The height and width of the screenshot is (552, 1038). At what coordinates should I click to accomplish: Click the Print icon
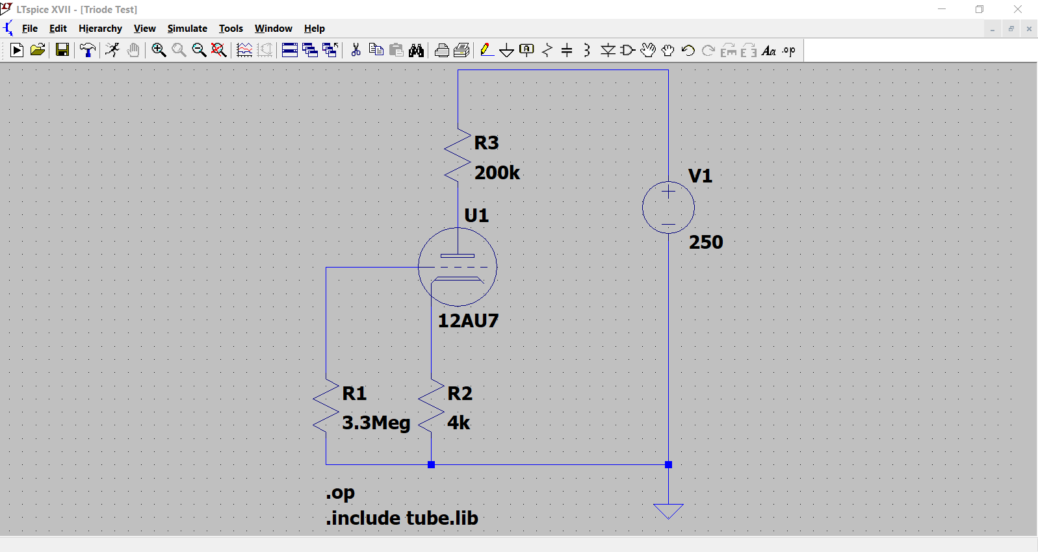[461, 50]
